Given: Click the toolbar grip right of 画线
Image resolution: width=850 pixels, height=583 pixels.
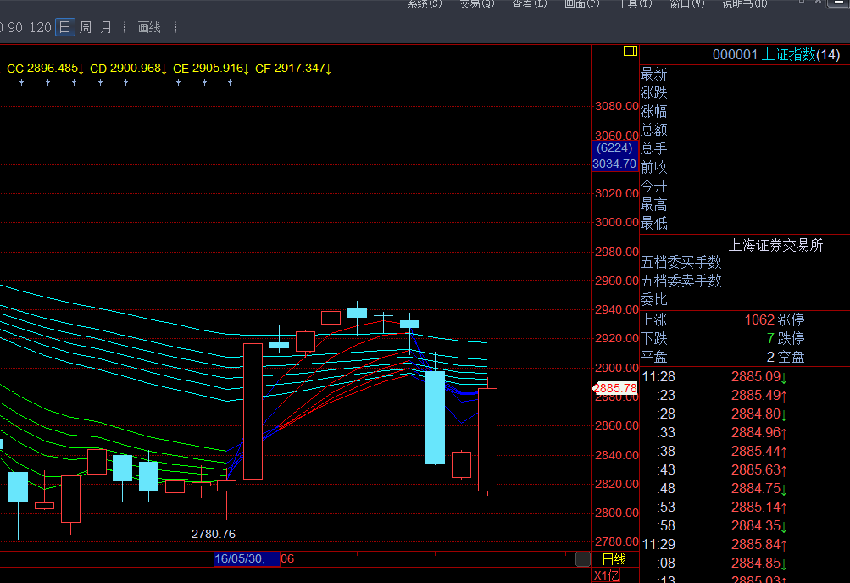Looking at the screenshot, I should [175, 27].
